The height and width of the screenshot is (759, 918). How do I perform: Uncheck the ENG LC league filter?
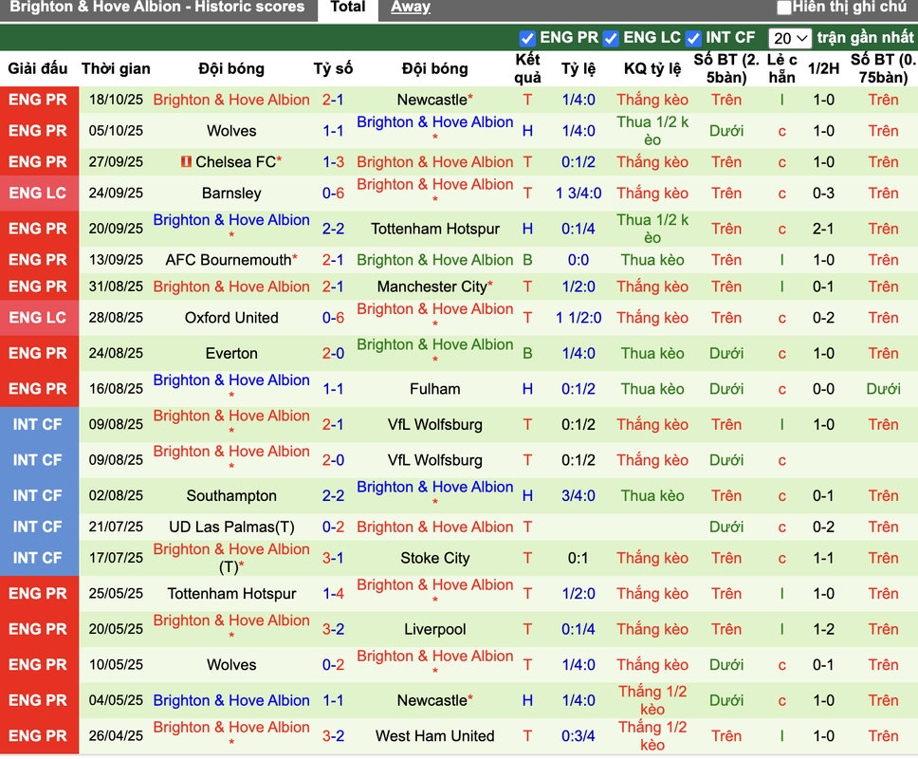(x=611, y=39)
